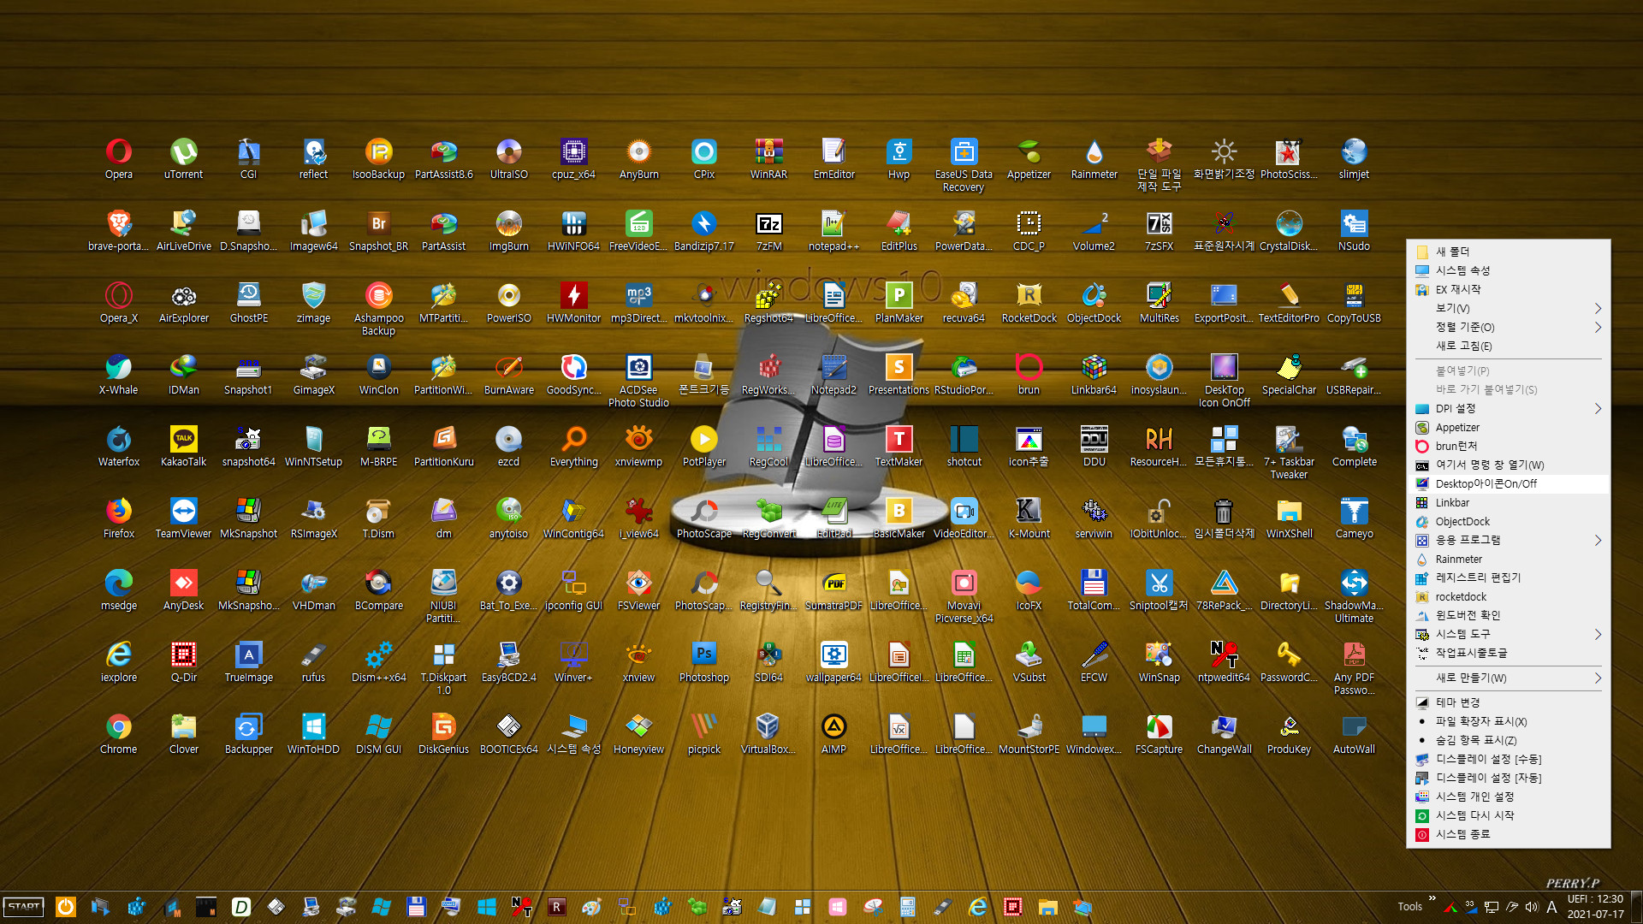
Task: Select EX 재시작 menu entry
Action: click(x=1508, y=289)
